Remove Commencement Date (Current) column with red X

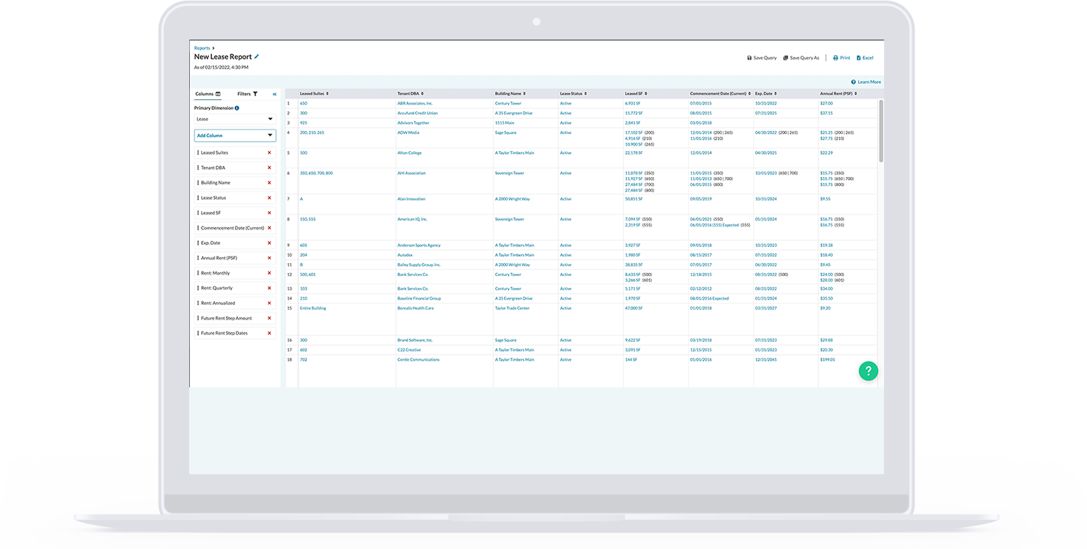269,228
